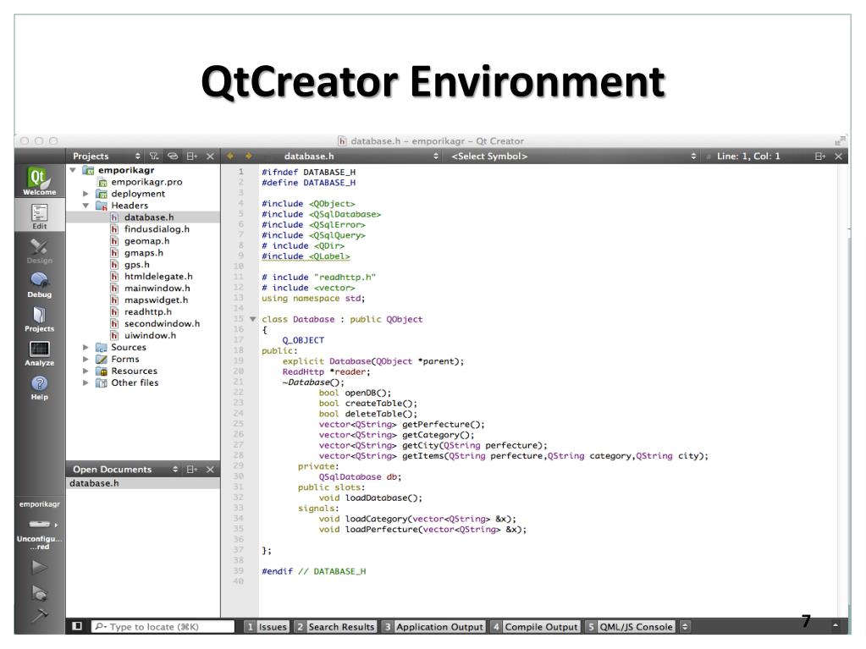The image size is (866, 649).
Task: Expand the Sources folder
Action: [85, 347]
